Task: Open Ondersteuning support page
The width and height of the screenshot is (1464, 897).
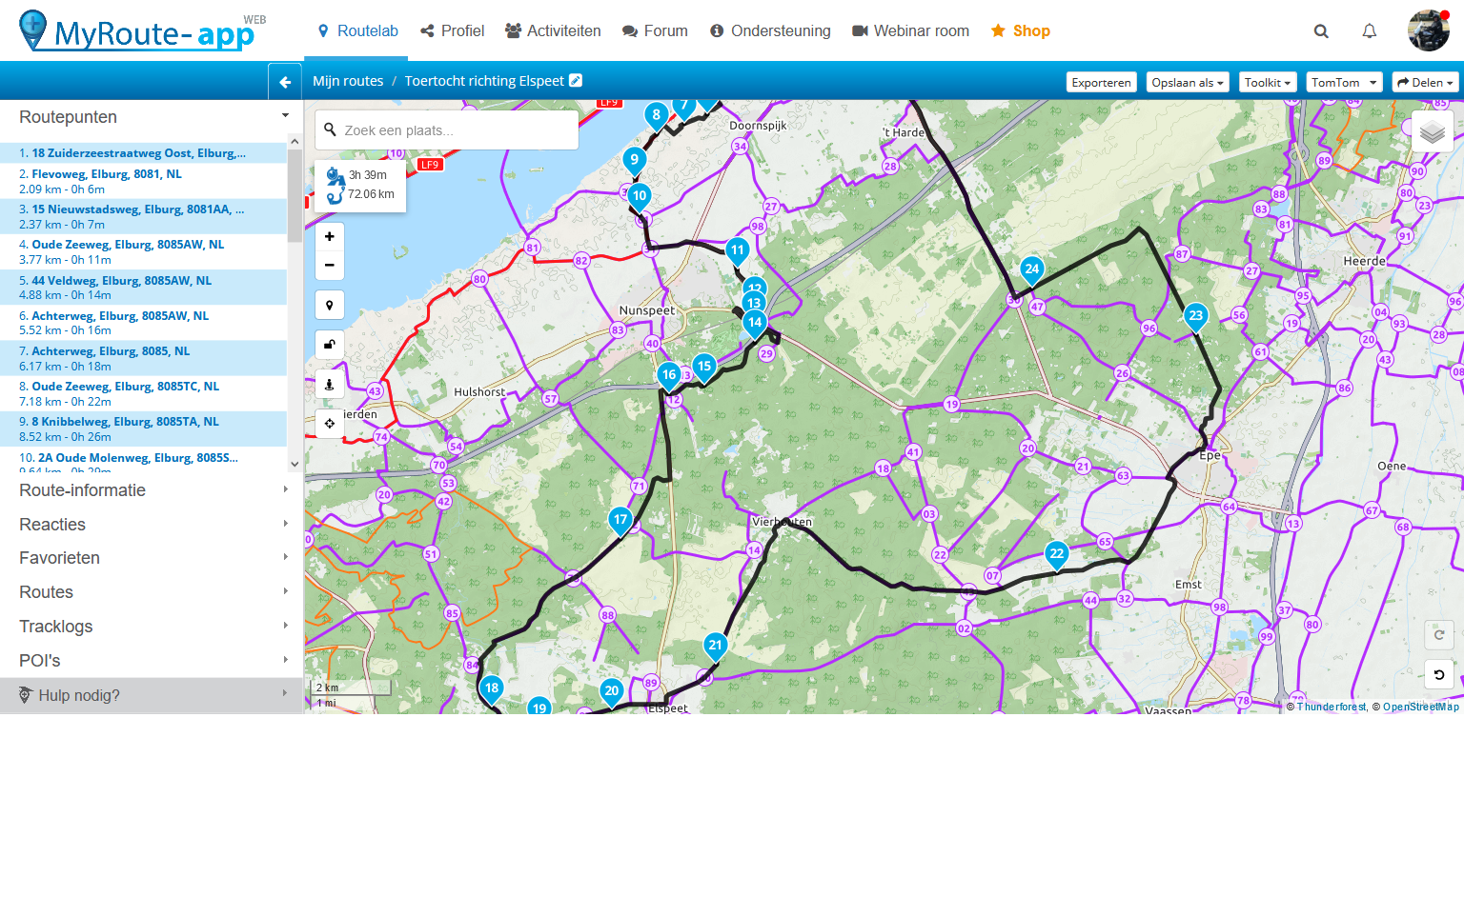Action: [770, 31]
